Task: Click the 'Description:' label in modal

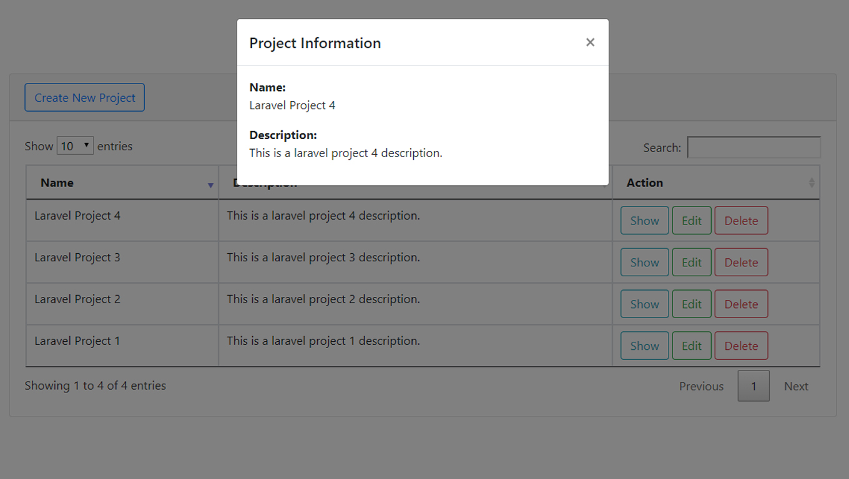Action: [283, 135]
